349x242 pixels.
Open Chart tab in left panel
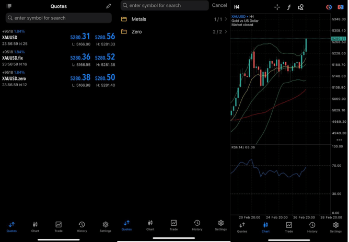pyautogui.click(x=35, y=227)
